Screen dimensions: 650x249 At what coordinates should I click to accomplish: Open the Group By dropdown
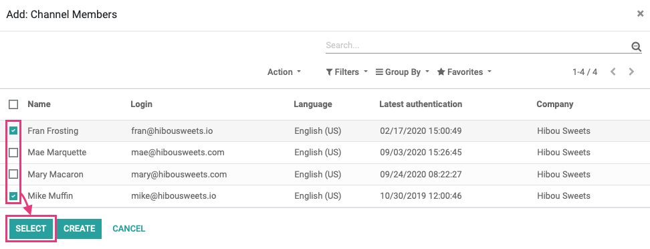[x=402, y=72]
